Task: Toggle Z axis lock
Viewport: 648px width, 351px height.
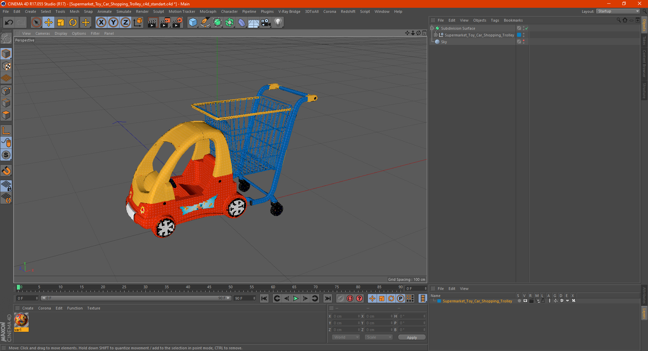Action: (x=126, y=23)
